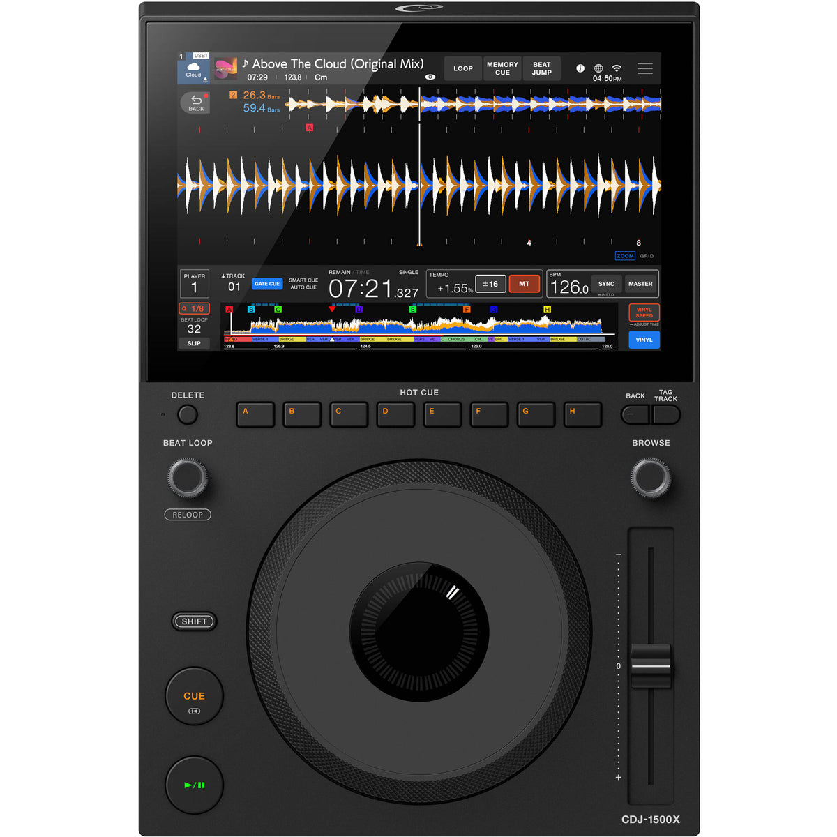Tap the eject icon under Cloud
837x837 pixels.
tap(205, 80)
